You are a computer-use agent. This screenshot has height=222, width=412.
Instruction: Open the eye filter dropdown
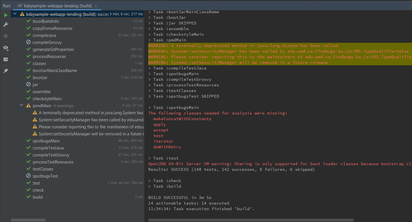[5, 48]
